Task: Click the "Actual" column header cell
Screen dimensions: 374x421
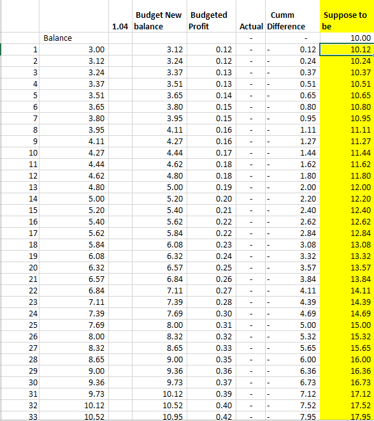Action: click(x=250, y=16)
